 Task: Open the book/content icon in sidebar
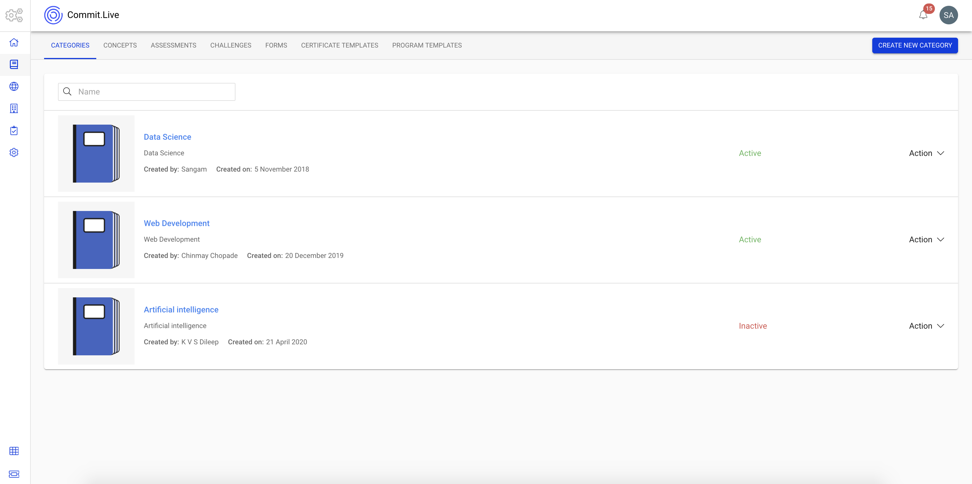click(x=14, y=65)
